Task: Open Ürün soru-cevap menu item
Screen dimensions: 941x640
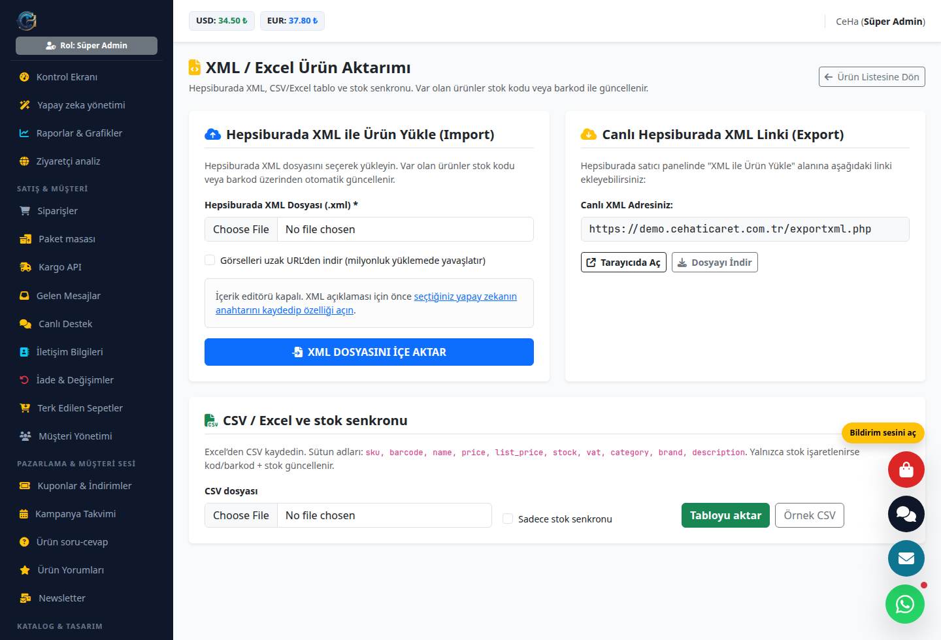Action: pyautogui.click(x=86, y=542)
